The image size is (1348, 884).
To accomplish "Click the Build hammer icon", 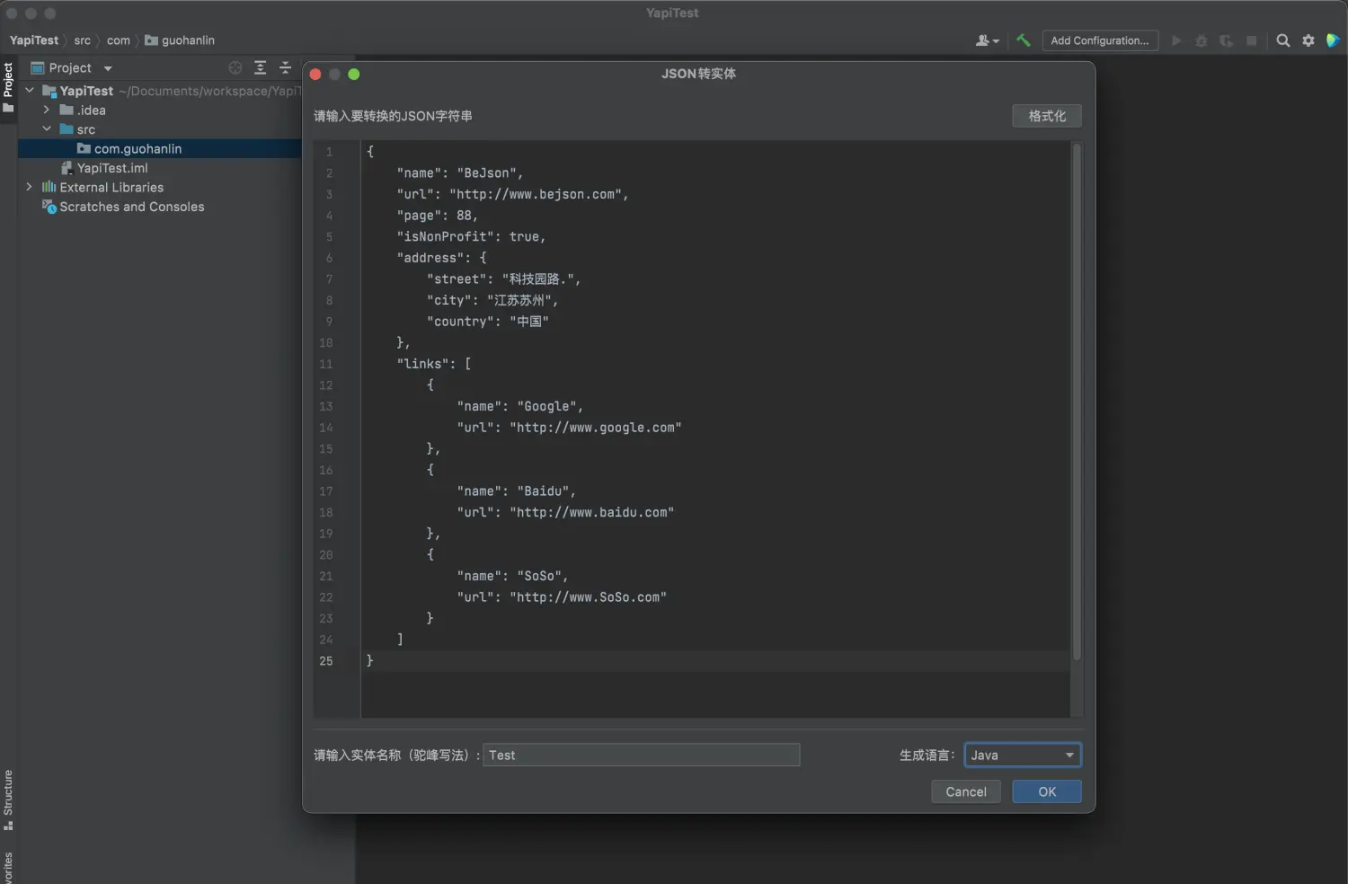I will point(1023,40).
